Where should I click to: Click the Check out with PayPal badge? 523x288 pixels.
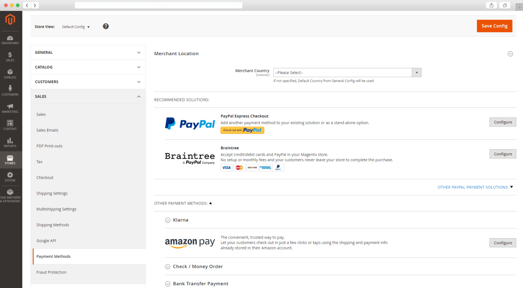tap(242, 130)
